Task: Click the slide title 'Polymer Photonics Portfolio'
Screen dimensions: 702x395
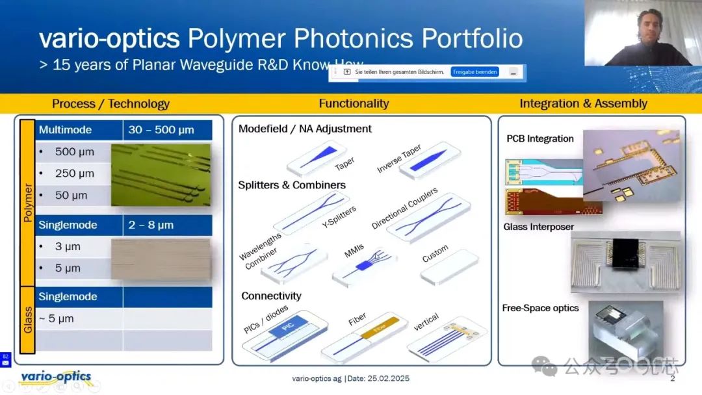Action: coord(355,38)
